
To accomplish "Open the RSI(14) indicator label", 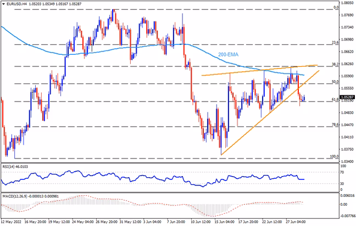I will coord(15,167).
